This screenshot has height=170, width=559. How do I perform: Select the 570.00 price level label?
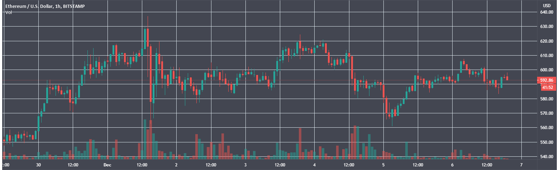547,113
